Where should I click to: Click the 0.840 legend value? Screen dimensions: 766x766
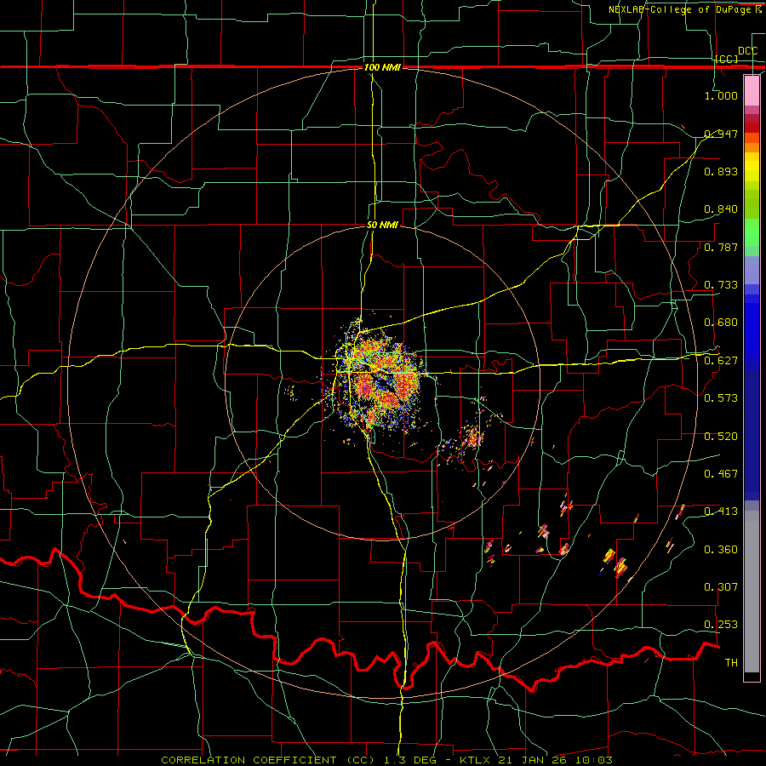(721, 209)
